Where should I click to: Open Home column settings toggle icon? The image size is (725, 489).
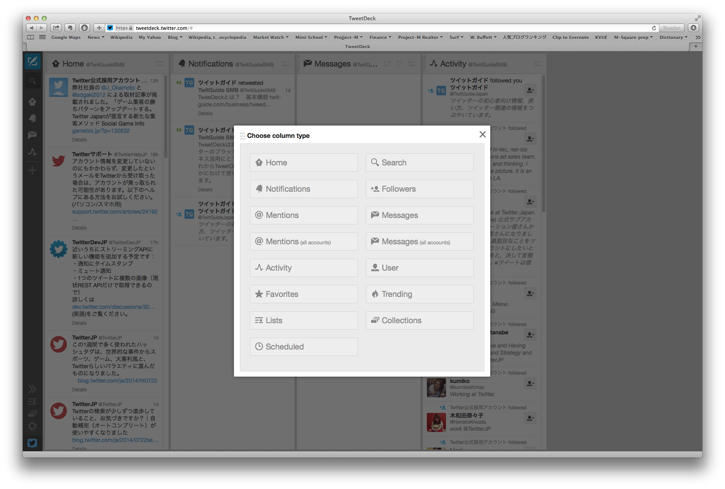[x=159, y=64]
